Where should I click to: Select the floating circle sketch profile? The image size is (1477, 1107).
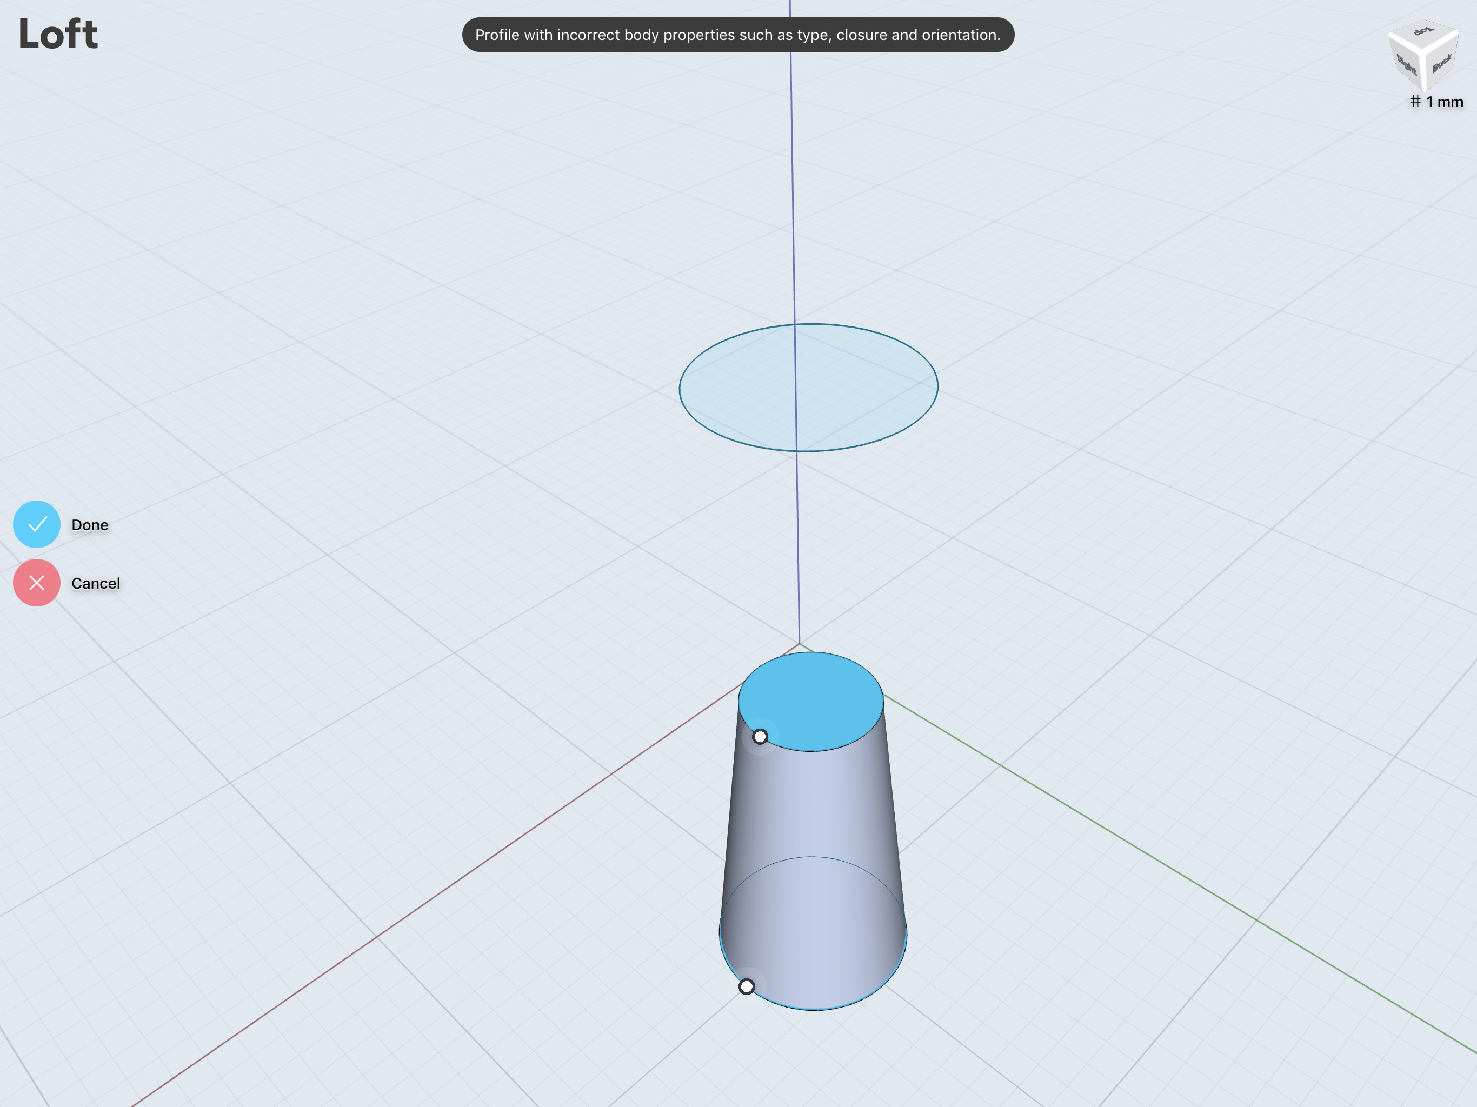[x=808, y=387]
